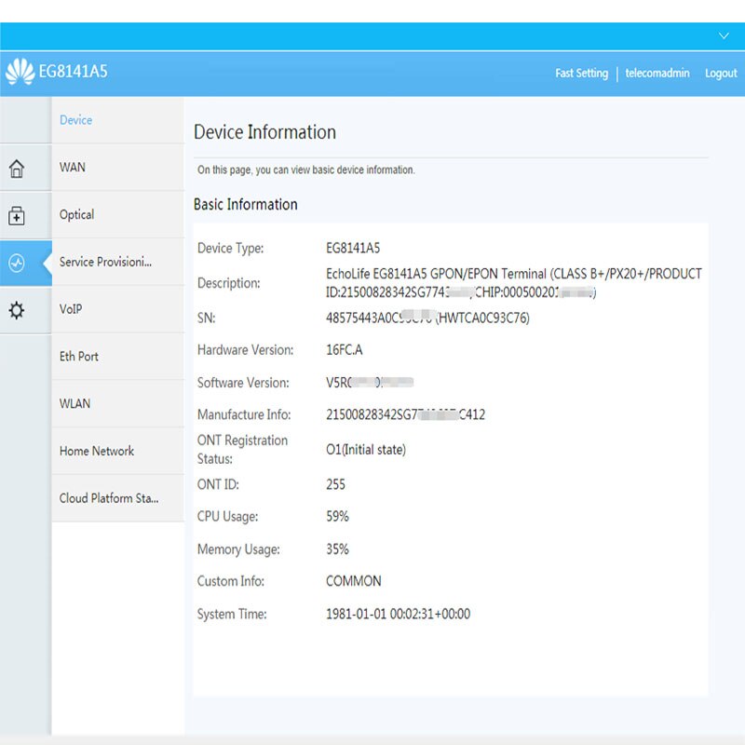Click the ONT Registration Status value O1(Initial state)
The image size is (745, 745).
(x=366, y=450)
